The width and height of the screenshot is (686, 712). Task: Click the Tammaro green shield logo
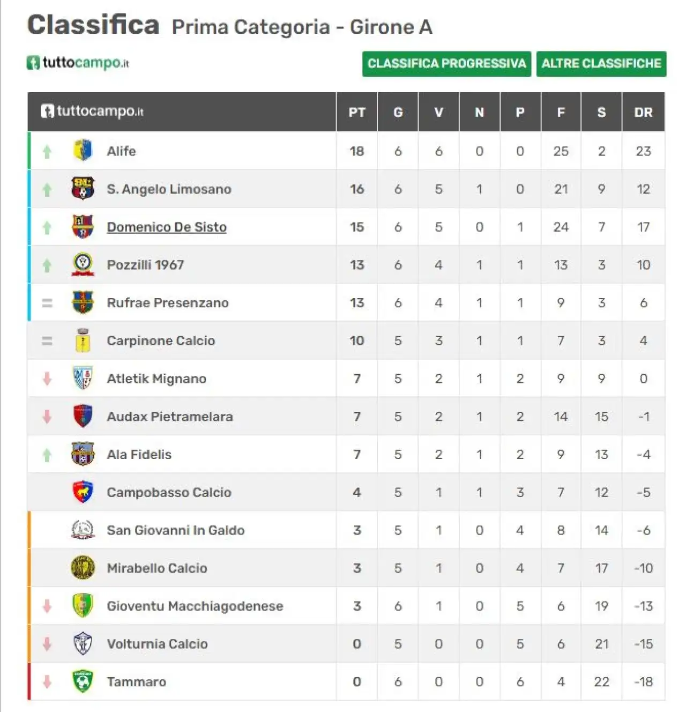(83, 681)
